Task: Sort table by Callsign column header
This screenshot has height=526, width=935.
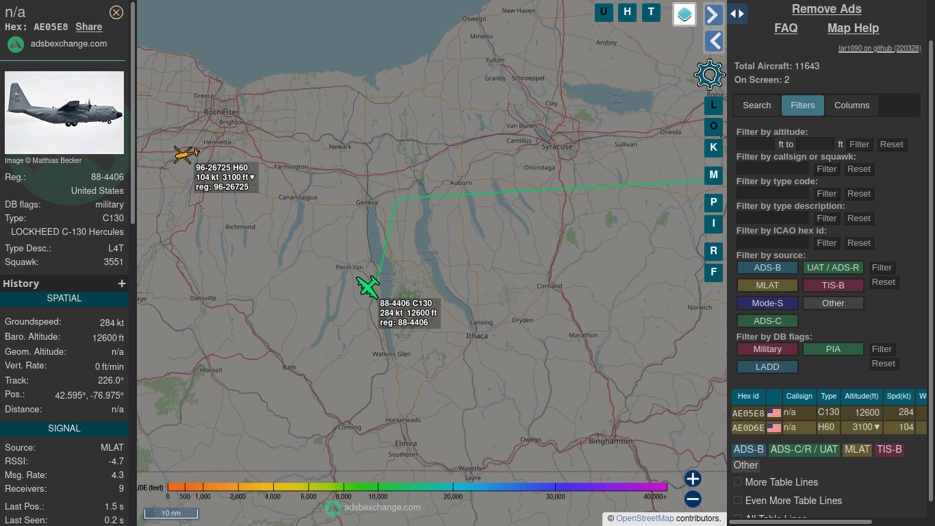Action: 799,396
